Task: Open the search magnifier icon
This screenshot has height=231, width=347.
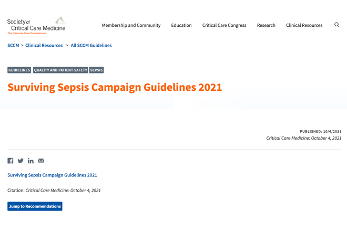Action: [x=336, y=25]
